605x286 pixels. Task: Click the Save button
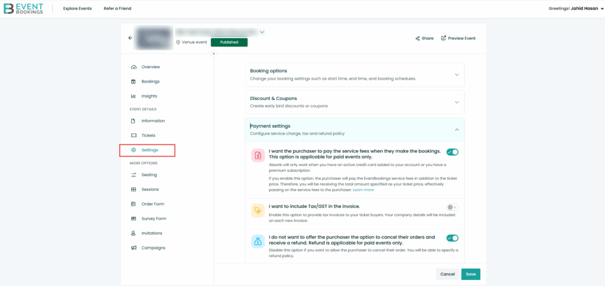point(470,274)
